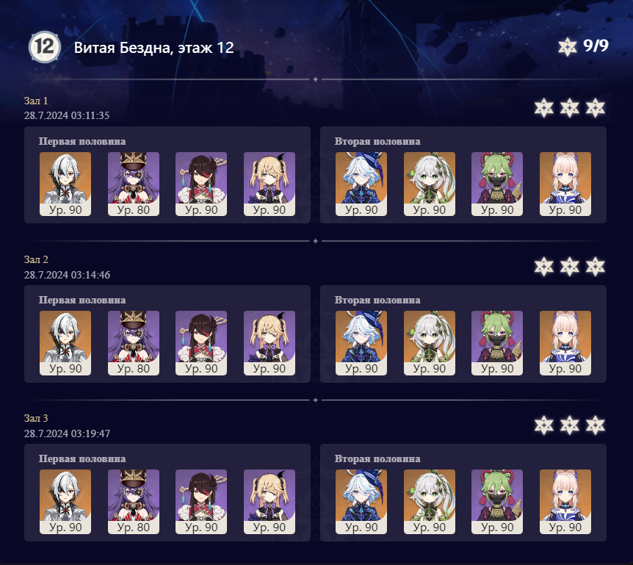Image resolution: width=633 pixels, height=565 pixels.
Task: Click 'Вторая половина' label in Зал 3
Action: [377, 458]
